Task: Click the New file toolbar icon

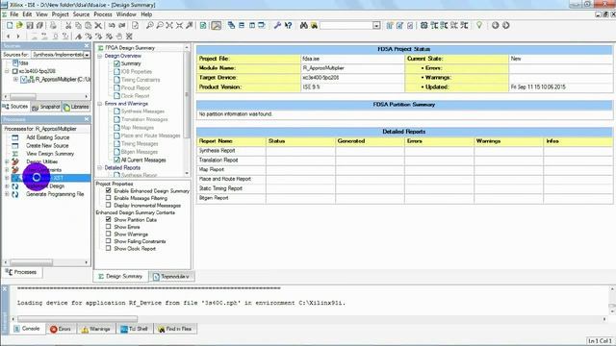Action: (x=10, y=26)
